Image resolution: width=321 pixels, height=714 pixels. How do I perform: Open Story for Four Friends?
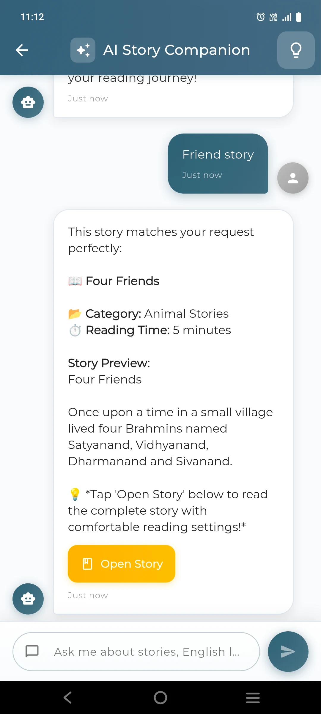coord(122,564)
